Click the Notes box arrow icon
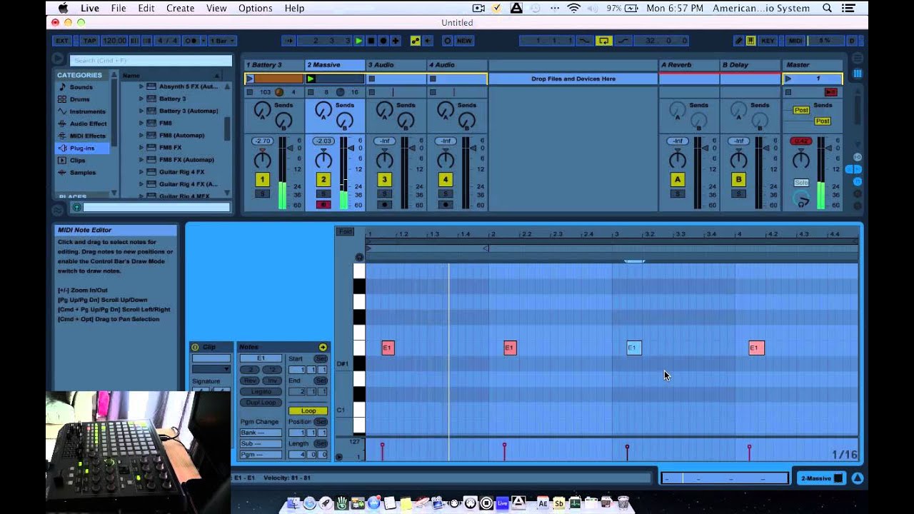 click(323, 347)
